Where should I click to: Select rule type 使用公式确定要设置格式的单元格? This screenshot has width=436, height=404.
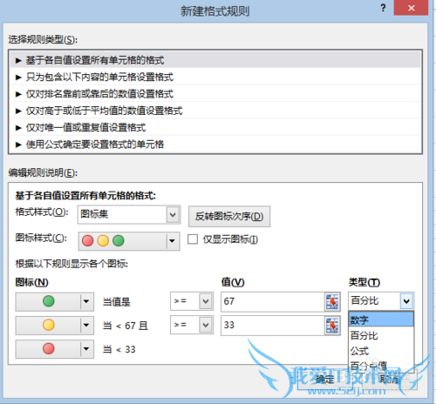(x=215, y=145)
